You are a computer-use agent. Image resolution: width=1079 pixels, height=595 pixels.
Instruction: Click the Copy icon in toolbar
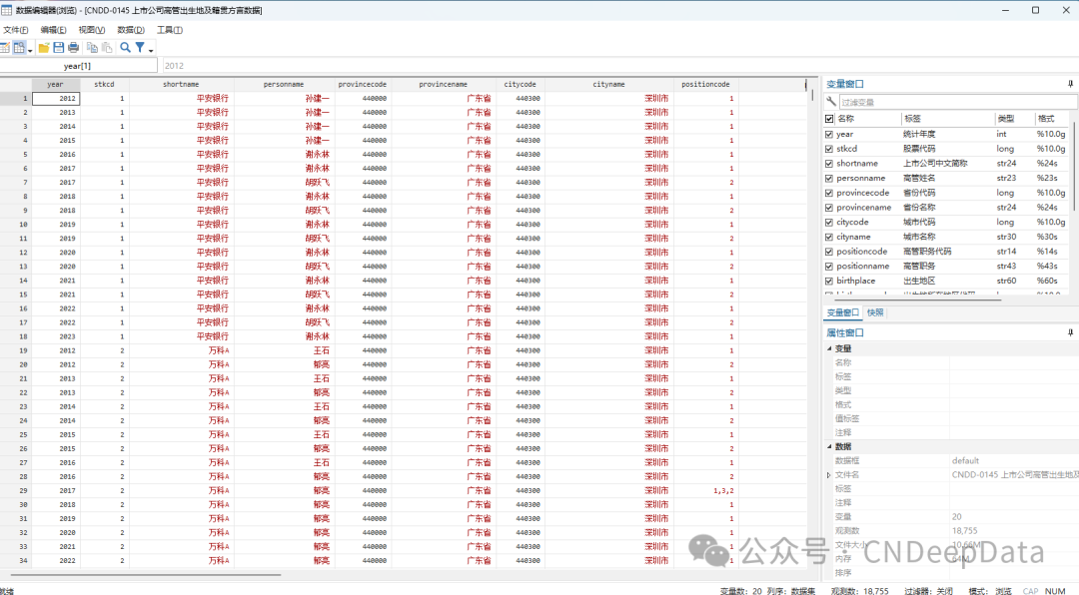(x=92, y=47)
